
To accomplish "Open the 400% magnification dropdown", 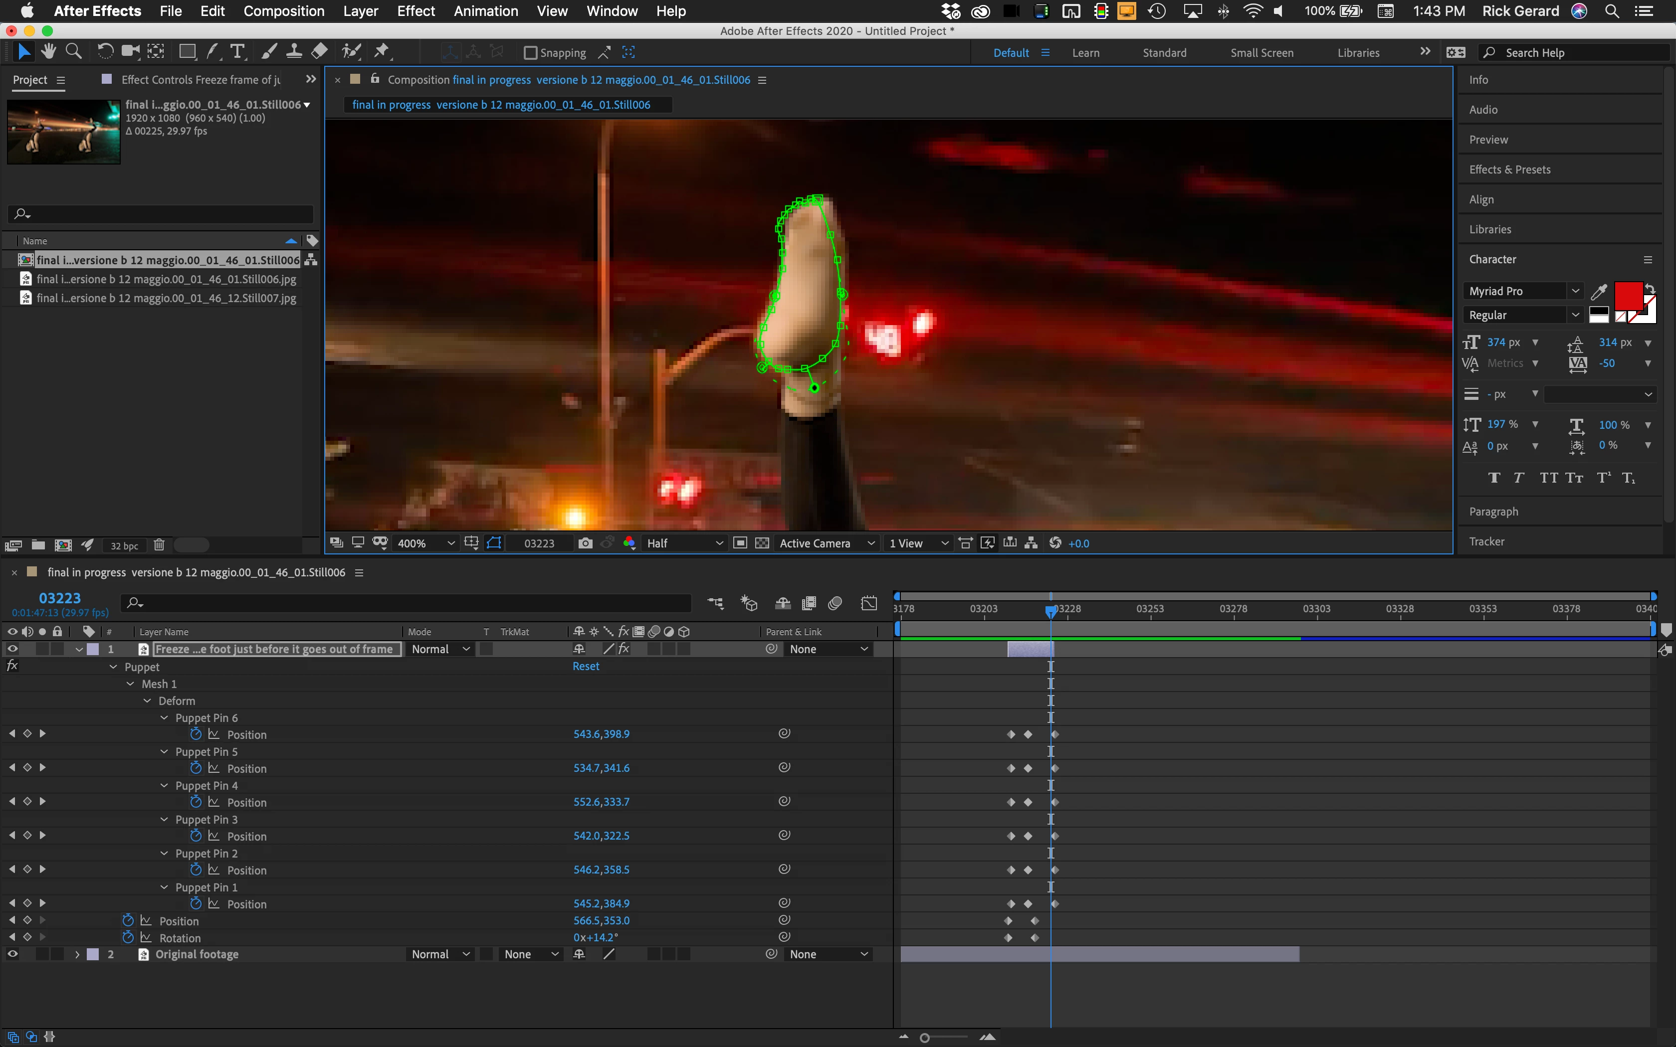I will point(425,543).
